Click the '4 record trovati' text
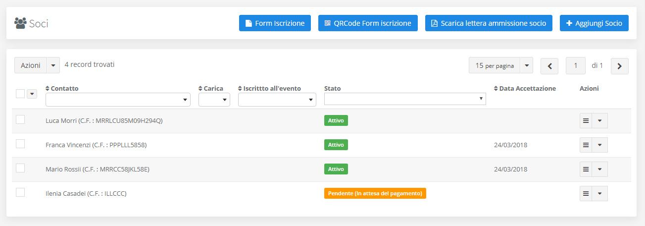645x226 pixels. tap(90, 64)
